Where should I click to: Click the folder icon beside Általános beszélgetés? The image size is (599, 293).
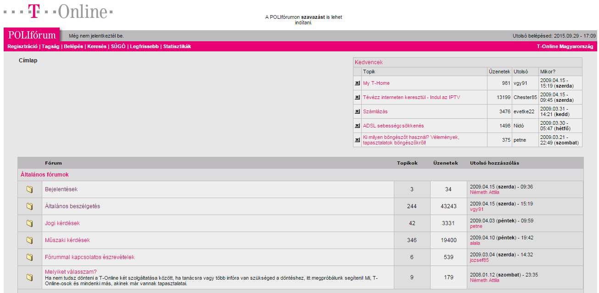[30, 206]
